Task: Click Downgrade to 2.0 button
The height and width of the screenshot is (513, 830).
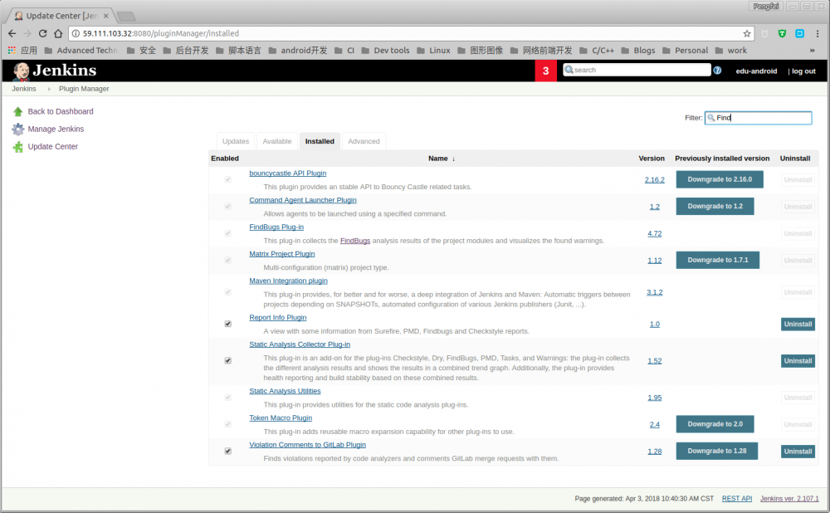Action: pos(715,424)
